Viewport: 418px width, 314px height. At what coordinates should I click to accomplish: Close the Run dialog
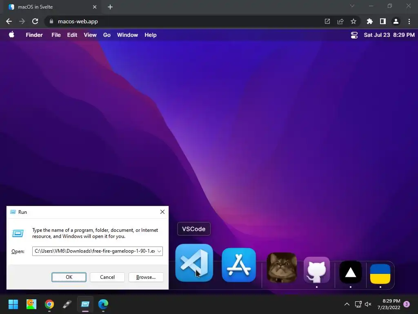coord(162,212)
